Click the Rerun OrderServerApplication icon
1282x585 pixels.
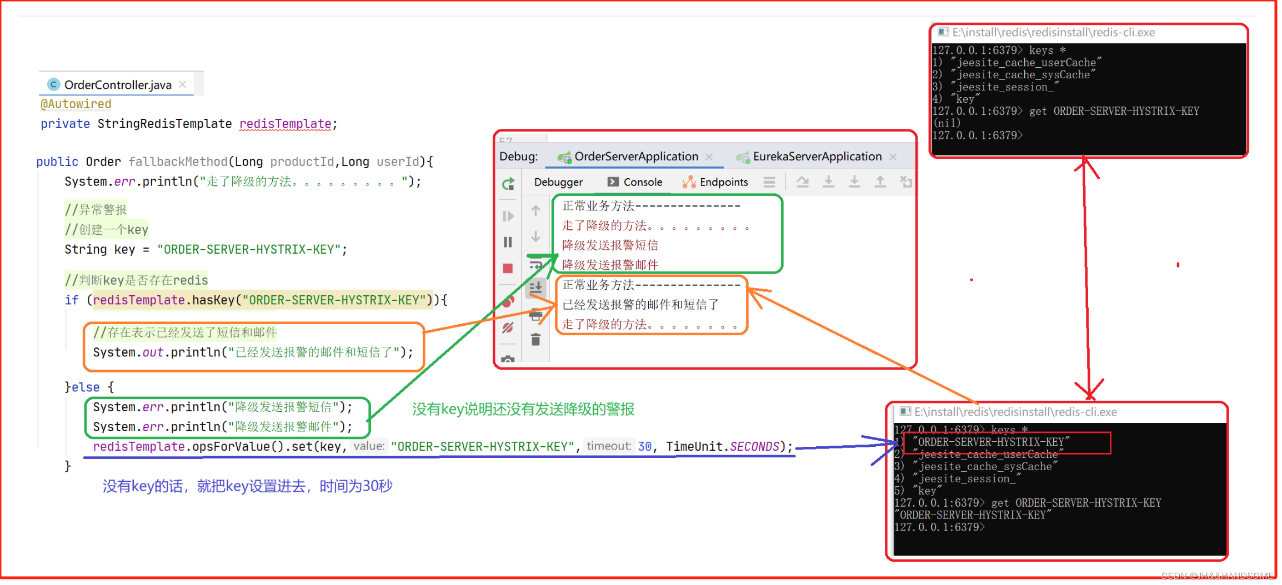(x=508, y=184)
